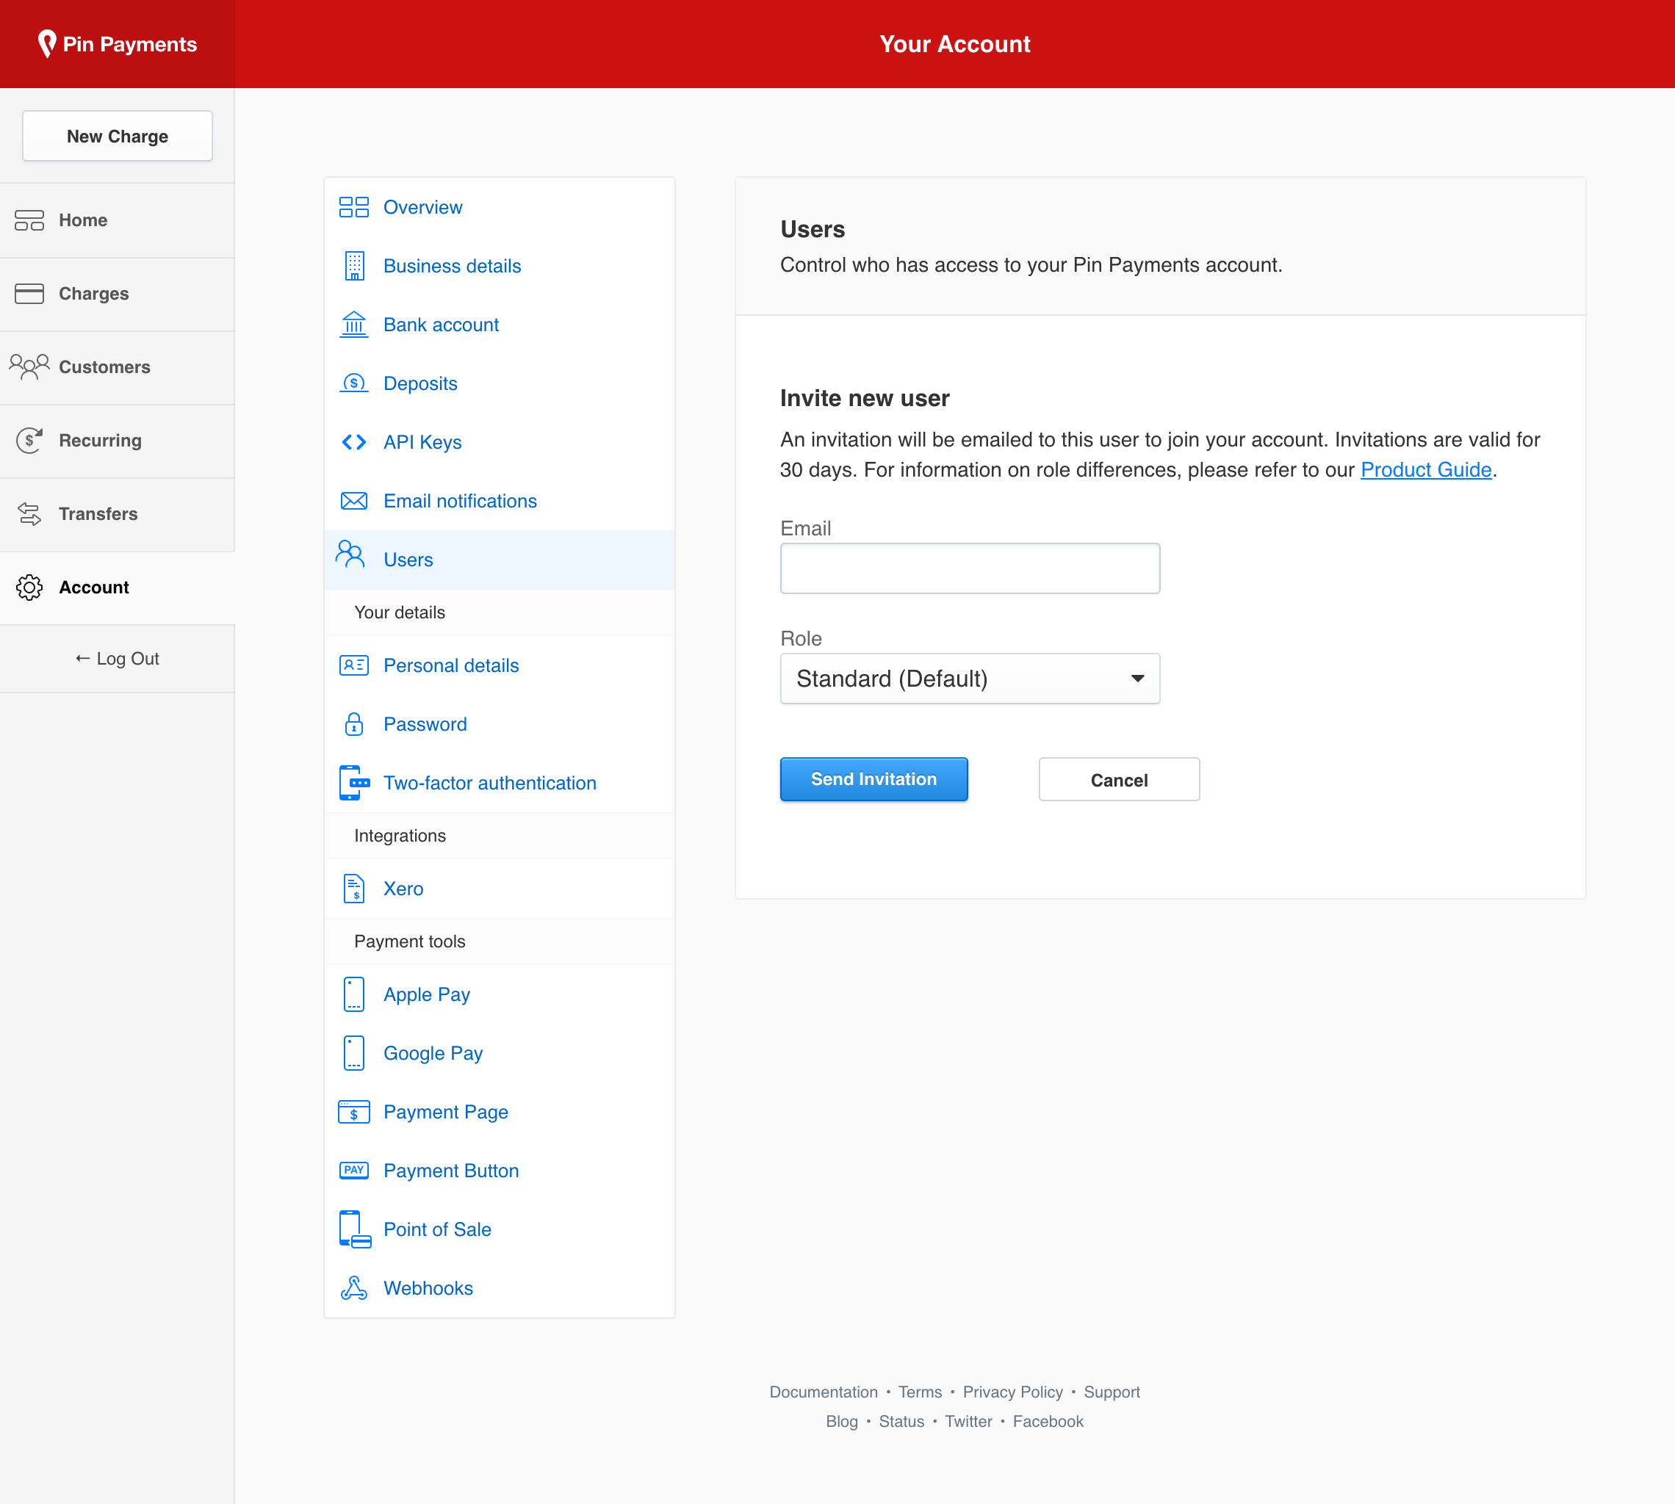The height and width of the screenshot is (1504, 1675).
Task: Open the Payment Button link
Action: pyautogui.click(x=451, y=1171)
